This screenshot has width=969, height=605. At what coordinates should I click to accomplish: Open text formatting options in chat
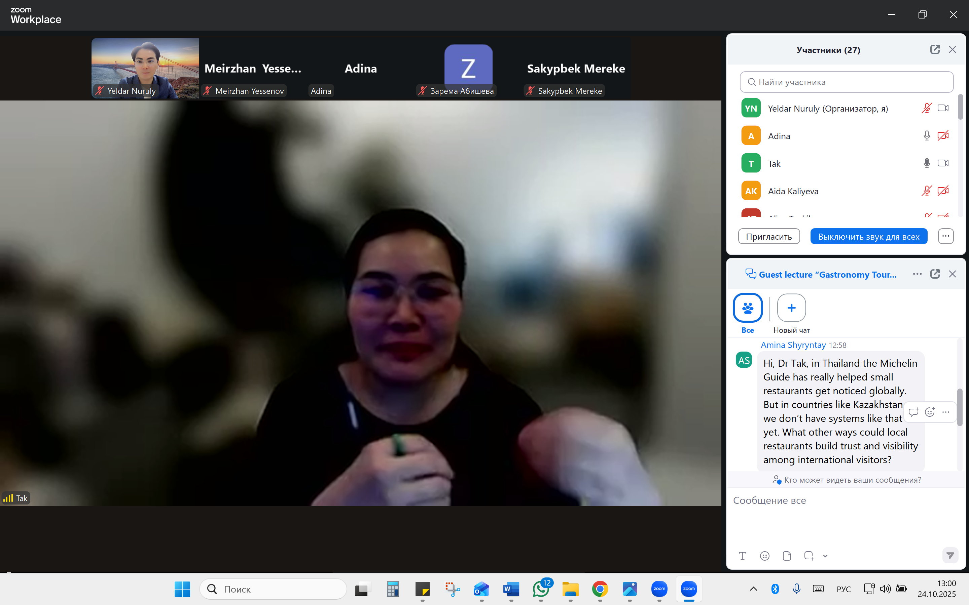tap(742, 556)
